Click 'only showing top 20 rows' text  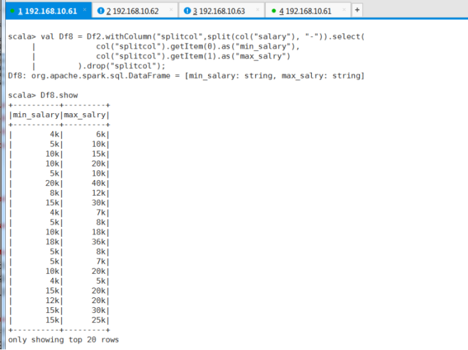pyautogui.click(x=63, y=340)
